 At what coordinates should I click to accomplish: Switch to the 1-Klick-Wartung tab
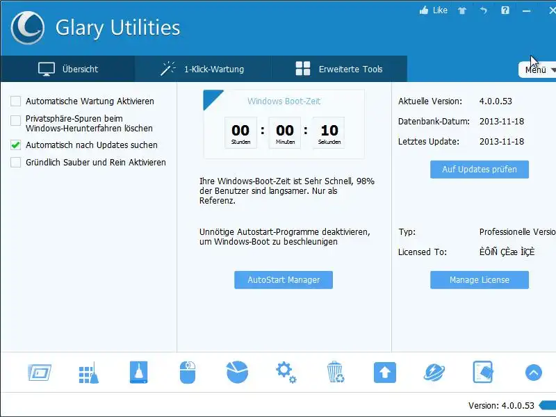click(203, 69)
